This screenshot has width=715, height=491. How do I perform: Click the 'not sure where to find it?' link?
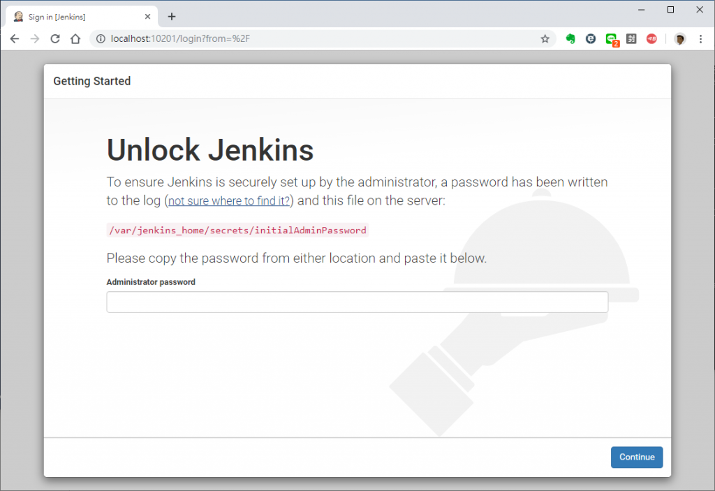point(229,200)
